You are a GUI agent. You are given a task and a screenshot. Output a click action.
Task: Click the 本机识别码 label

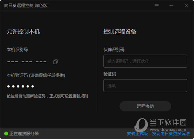pyautogui.click(x=17, y=50)
